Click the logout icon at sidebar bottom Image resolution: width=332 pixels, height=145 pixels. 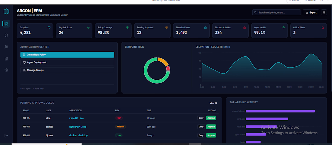click(x=6, y=135)
